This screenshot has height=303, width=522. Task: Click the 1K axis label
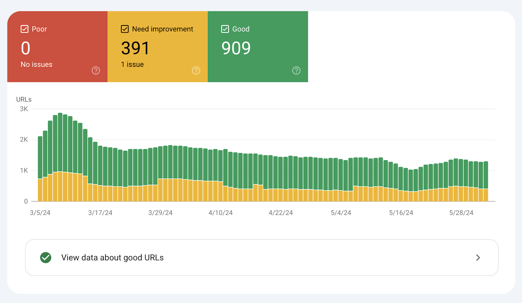[x=24, y=170]
